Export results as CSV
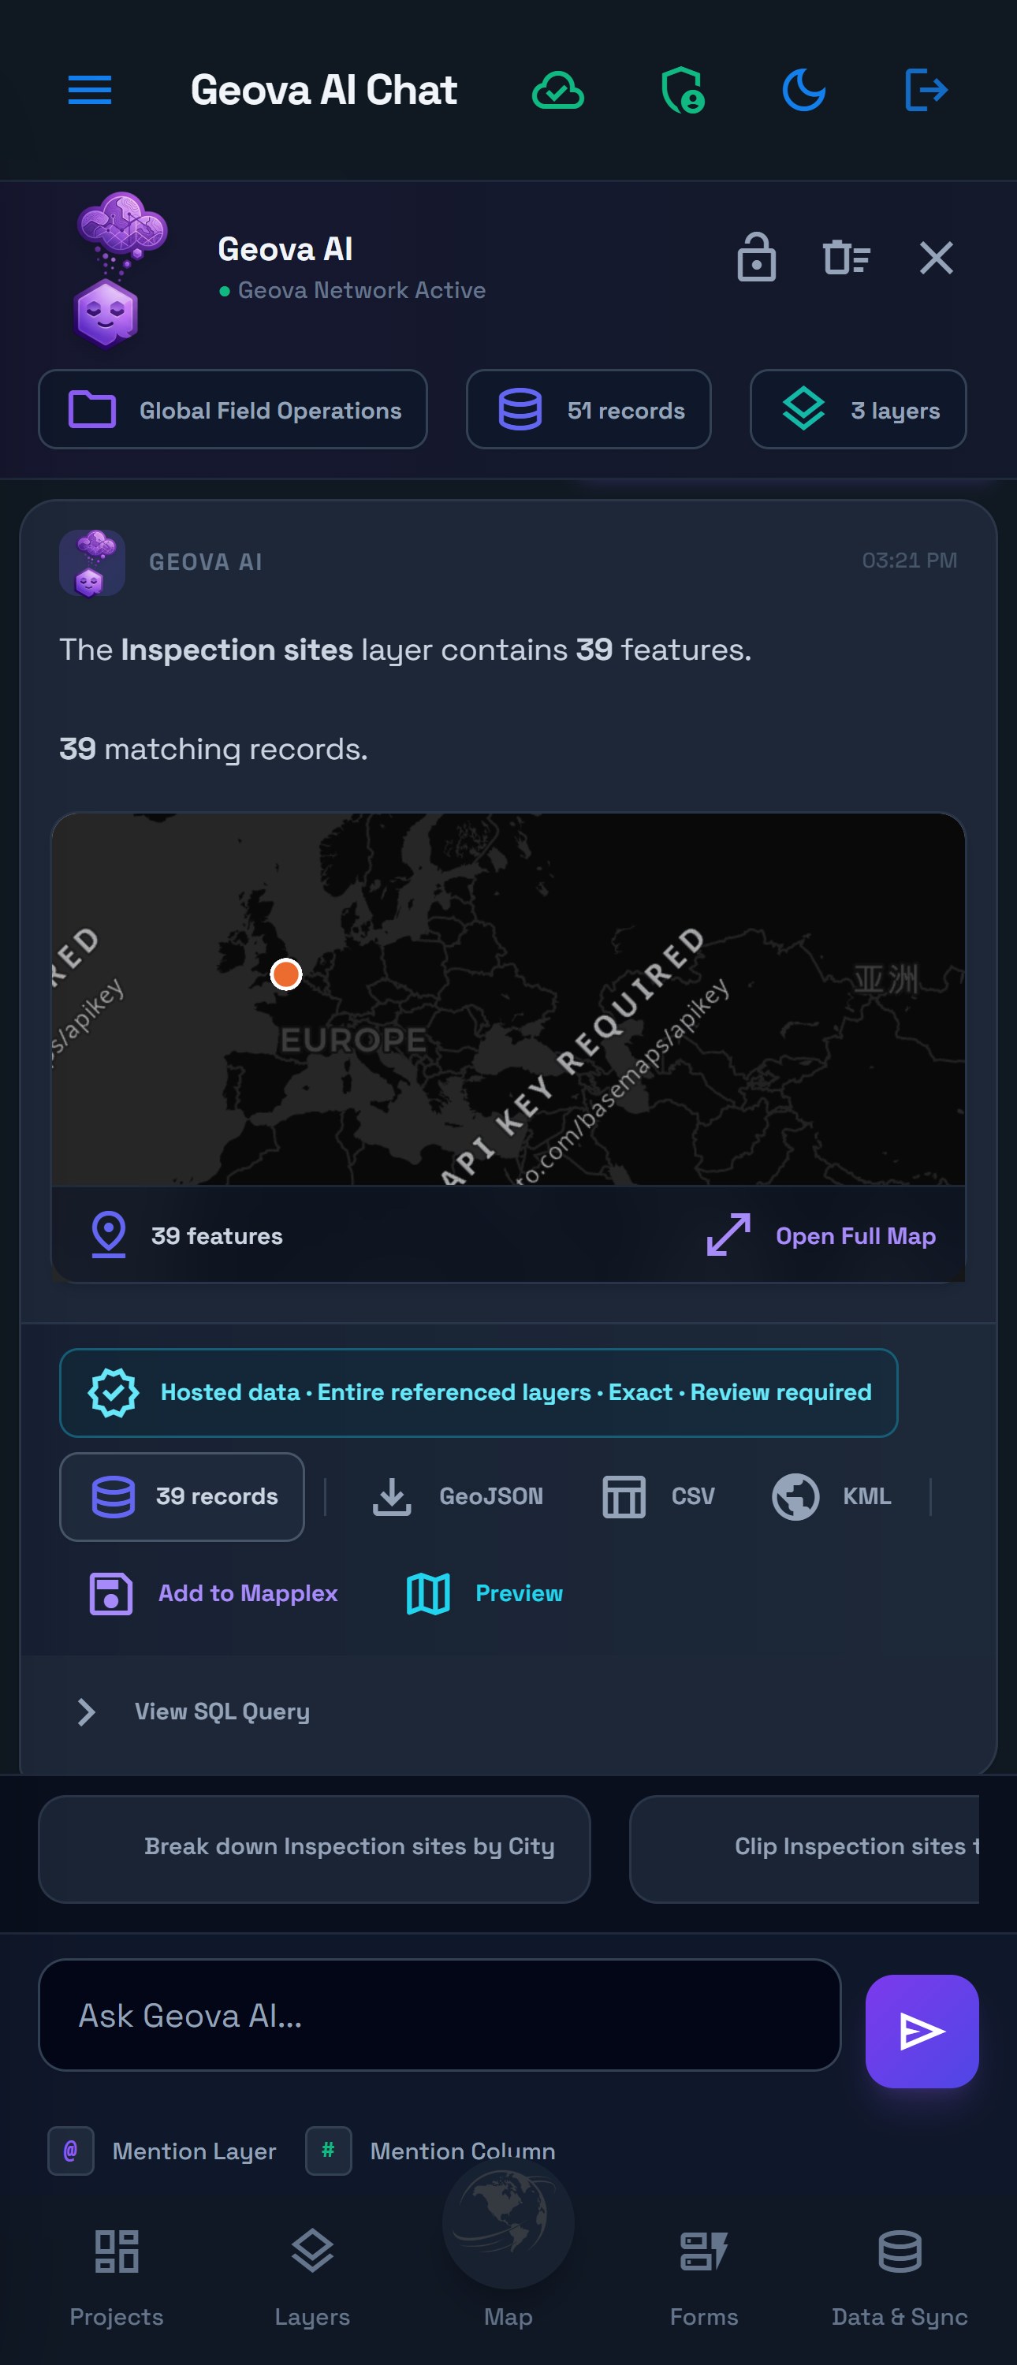1017x2365 pixels. coord(658,1495)
